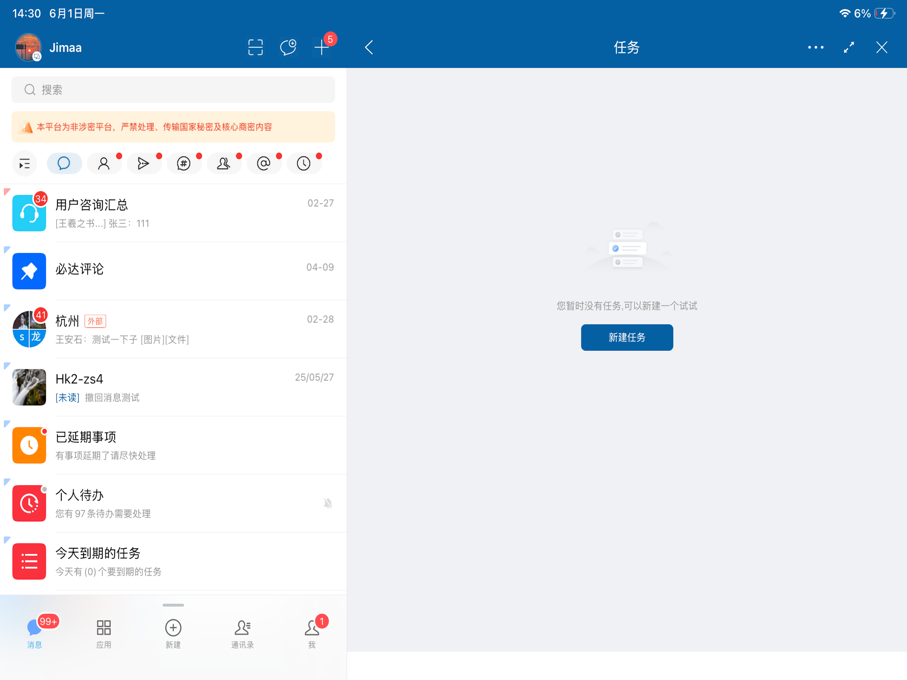907x680 pixels.
Task: Expand the filter list menu icon
Action: point(25,164)
